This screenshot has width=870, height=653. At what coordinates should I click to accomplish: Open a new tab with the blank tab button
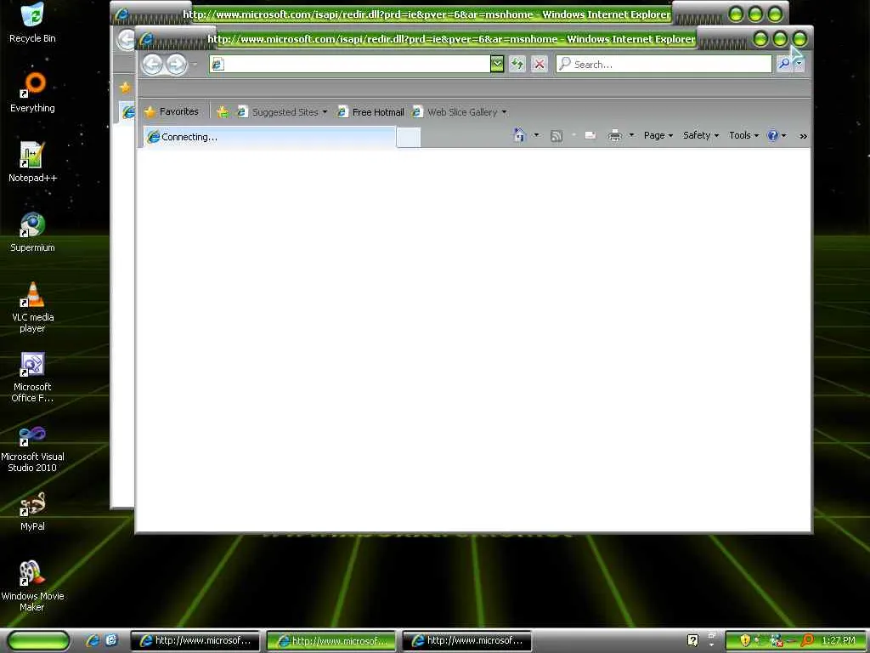409,137
